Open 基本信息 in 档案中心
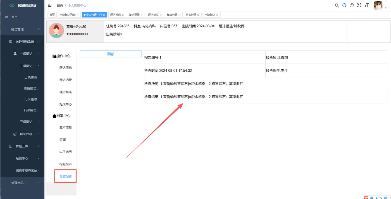 click(x=66, y=128)
